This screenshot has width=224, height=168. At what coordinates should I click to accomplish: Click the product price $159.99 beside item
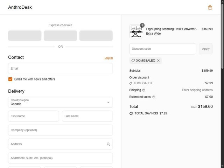tap(207, 29)
